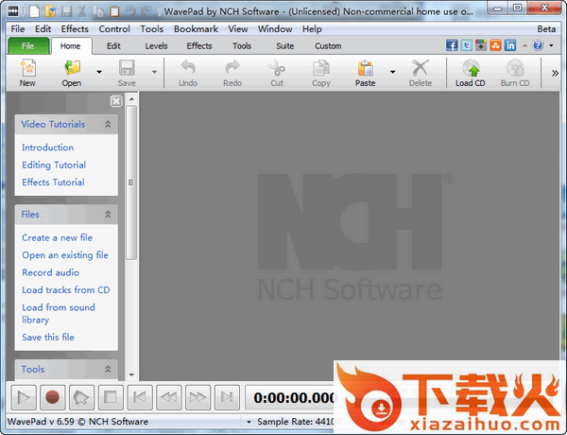
Task: Switch to the Suite ribbon tab
Action: coord(285,46)
